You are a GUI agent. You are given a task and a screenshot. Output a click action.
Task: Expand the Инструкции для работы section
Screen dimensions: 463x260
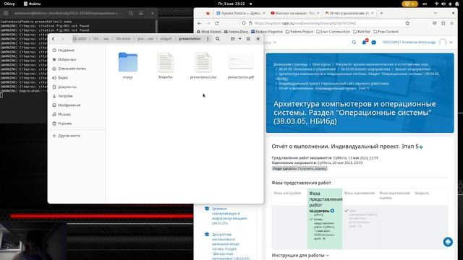pyautogui.click(x=300, y=255)
